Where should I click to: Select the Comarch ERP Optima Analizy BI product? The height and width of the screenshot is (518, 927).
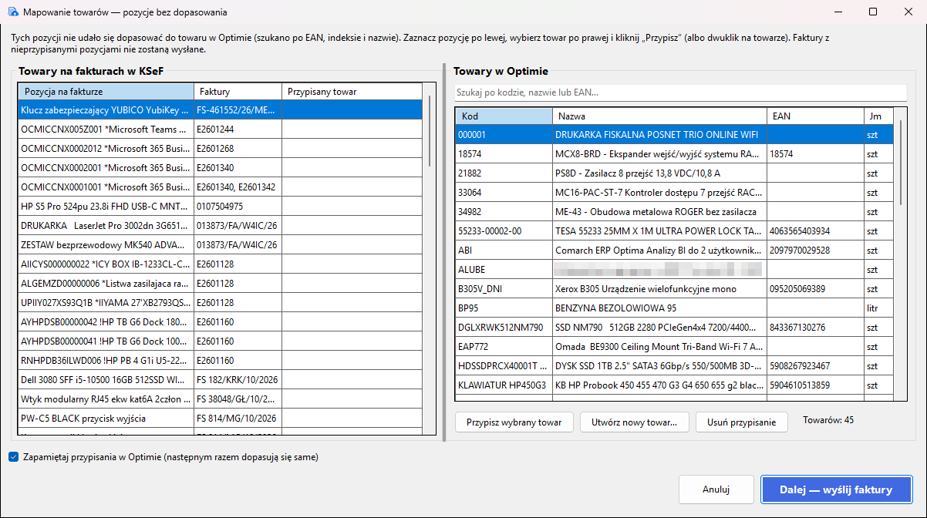click(674, 250)
